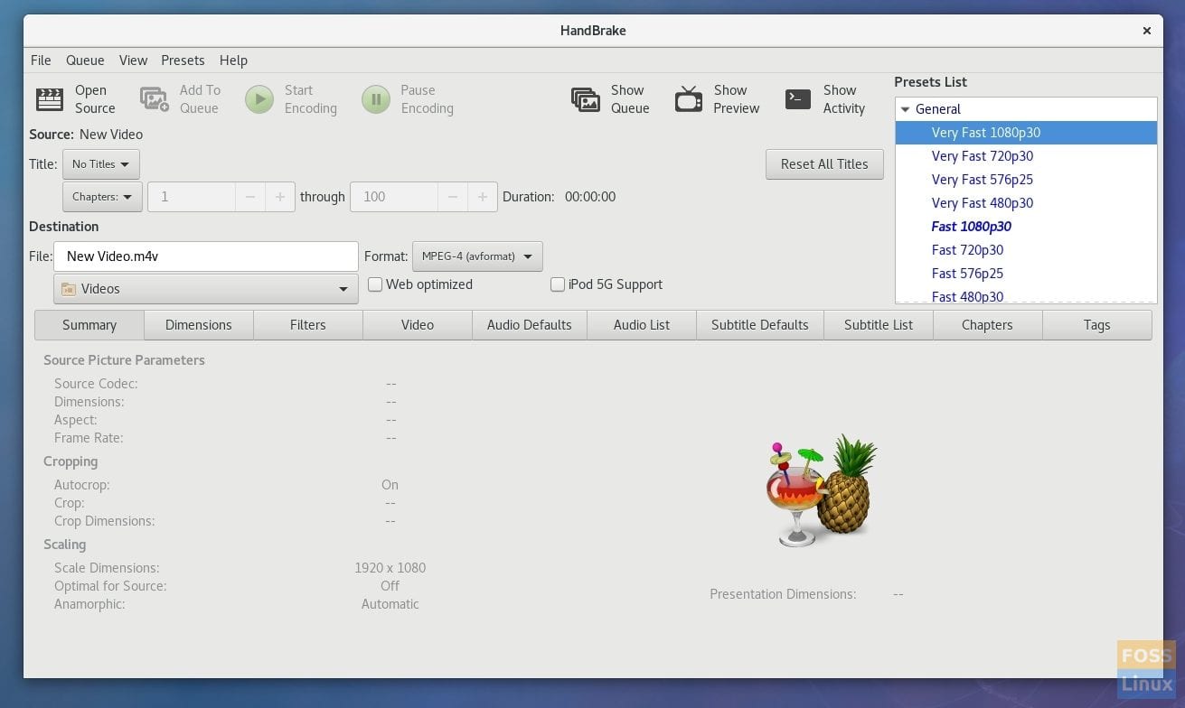Open the File menu
Viewport: 1185px width, 708px height.
pos(41,61)
